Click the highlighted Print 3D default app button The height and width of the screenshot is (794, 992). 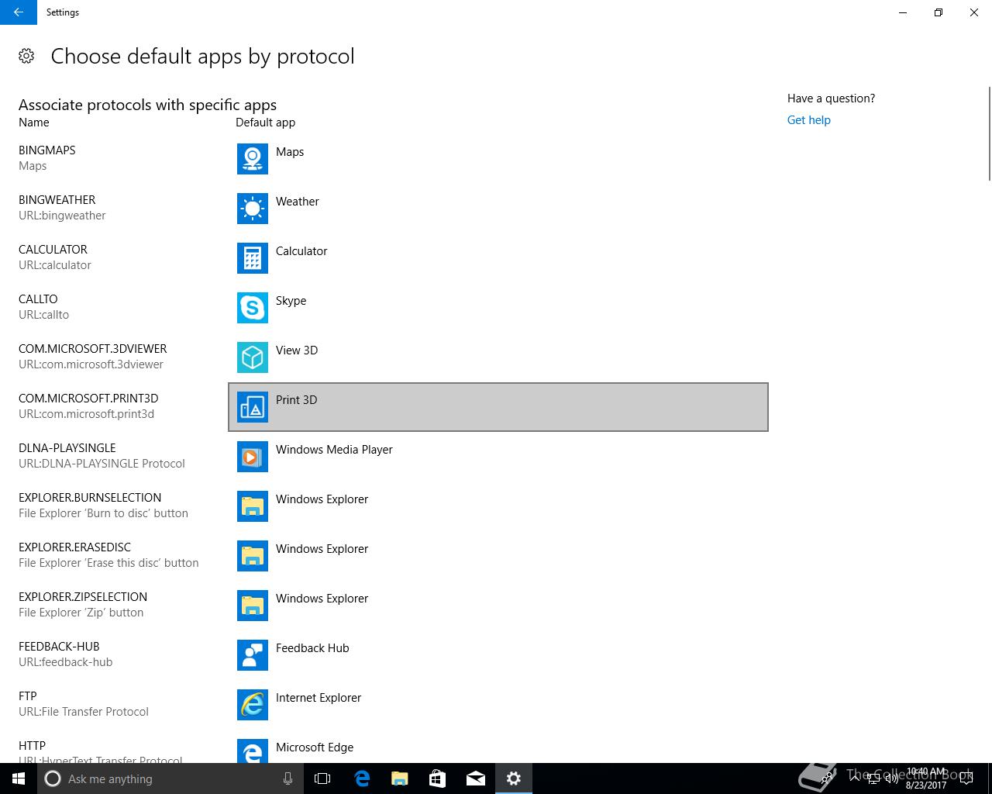click(498, 407)
